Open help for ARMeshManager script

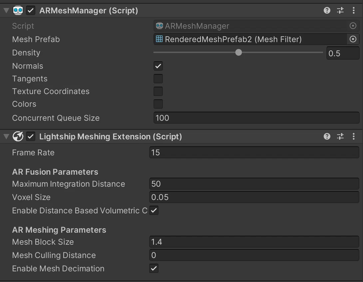point(327,10)
